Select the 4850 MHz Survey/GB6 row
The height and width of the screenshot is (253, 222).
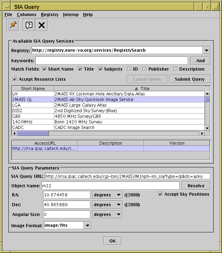(108, 116)
